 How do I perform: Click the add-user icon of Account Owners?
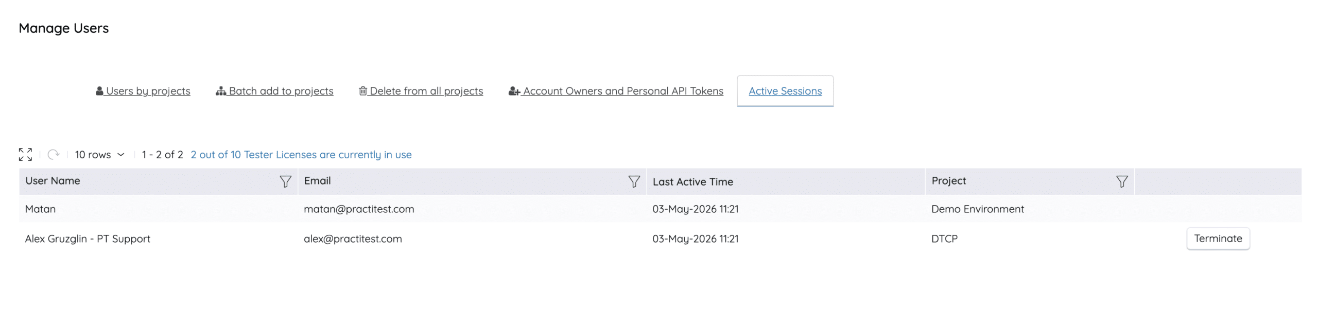tap(514, 91)
